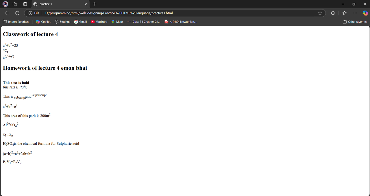
Task: Open 4. P1C4 Newtonian bookmark
Action: (180, 22)
